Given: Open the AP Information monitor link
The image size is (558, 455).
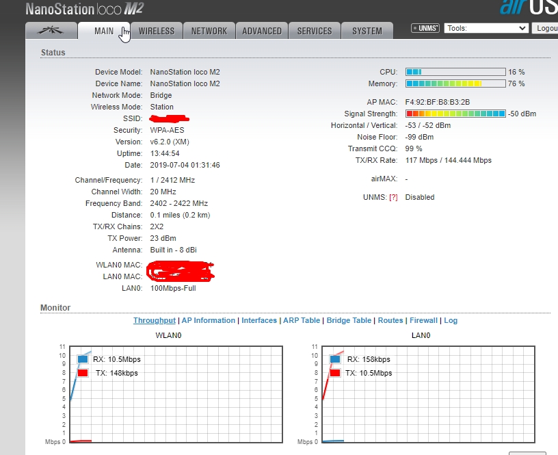Looking at the screenshot, I should point(209,320).
